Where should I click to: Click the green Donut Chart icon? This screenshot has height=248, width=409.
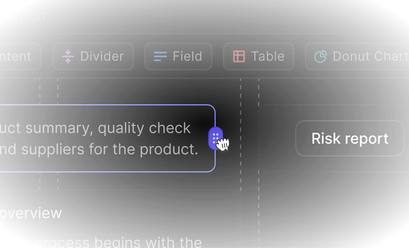(320, 56)
